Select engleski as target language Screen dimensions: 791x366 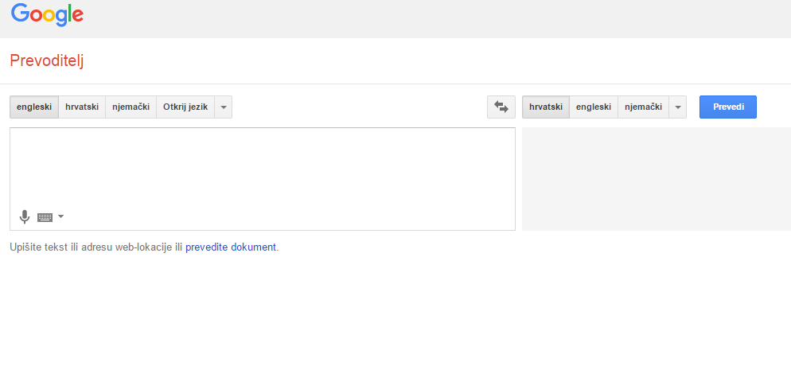tap(594, 107)
